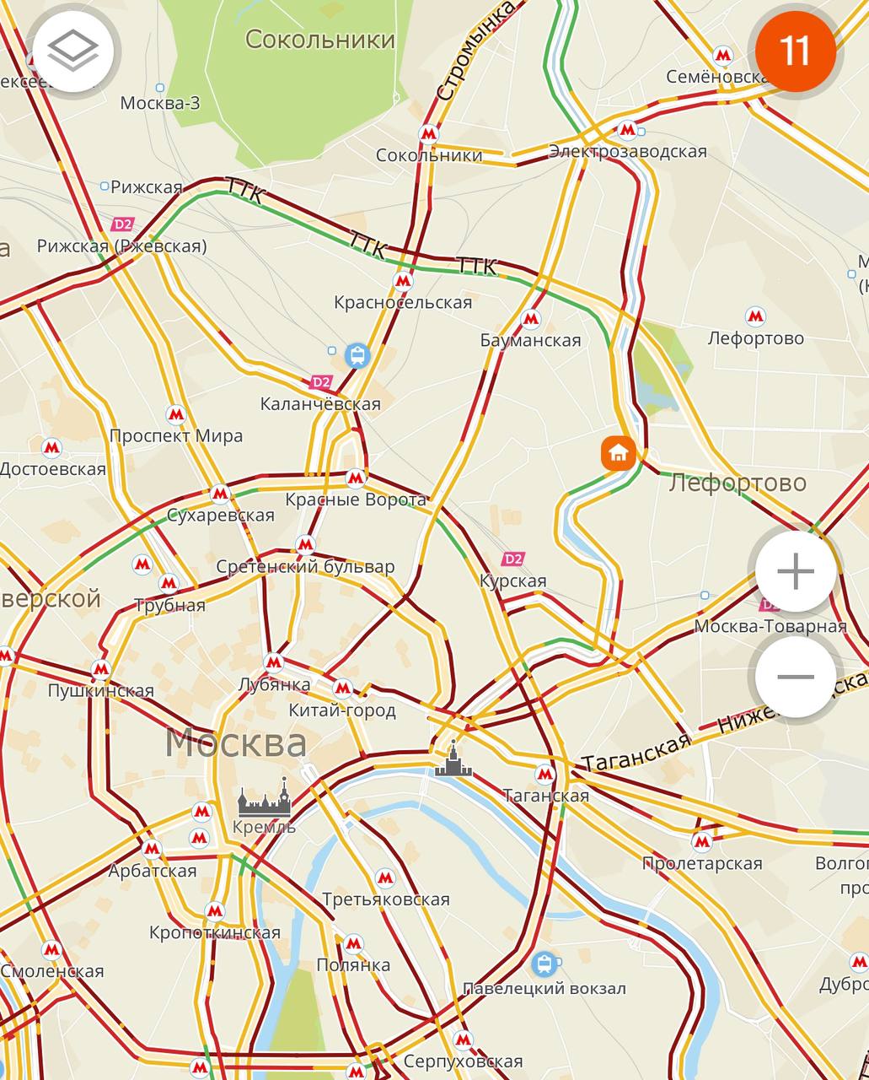Tap the orange traffic score 11 badge
This screenshot has height=1080, width=869.
click(x=795, y=51)
